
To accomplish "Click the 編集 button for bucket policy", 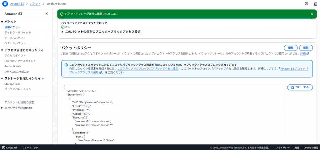I will tap(291, 48).
